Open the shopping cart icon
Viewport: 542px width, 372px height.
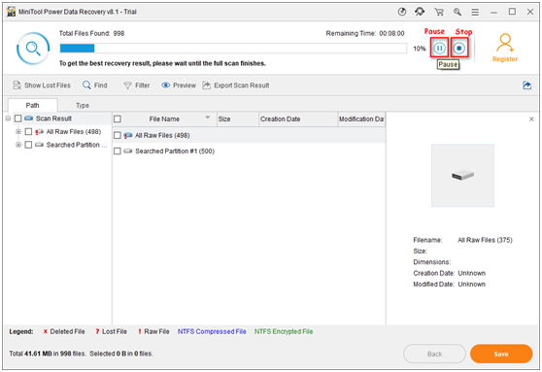439,12
